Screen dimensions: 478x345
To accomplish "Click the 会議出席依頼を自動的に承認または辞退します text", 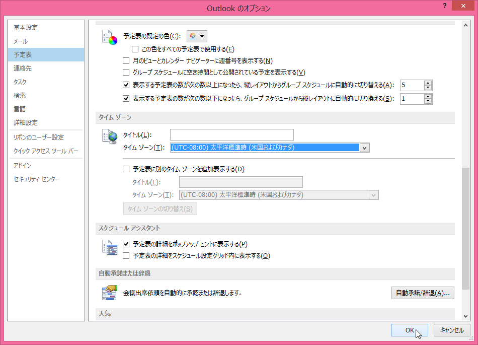I will (x=183, y=293).
